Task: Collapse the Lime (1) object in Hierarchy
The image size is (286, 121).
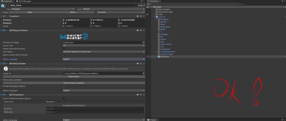Action: tap(154, 17)
